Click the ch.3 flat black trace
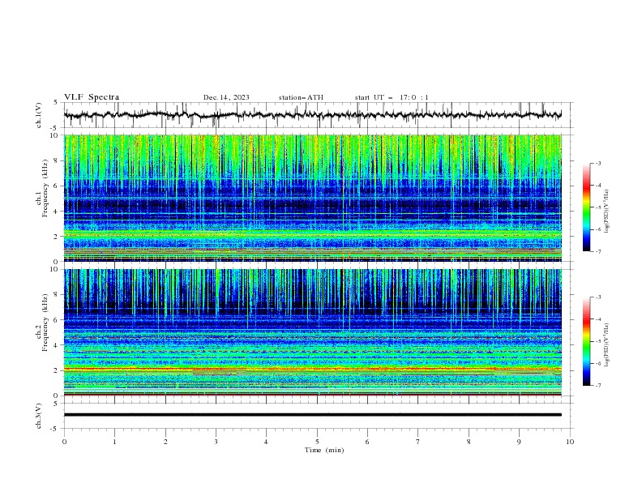This screenshot has width=642, height=496. click(x=312, y=415)
